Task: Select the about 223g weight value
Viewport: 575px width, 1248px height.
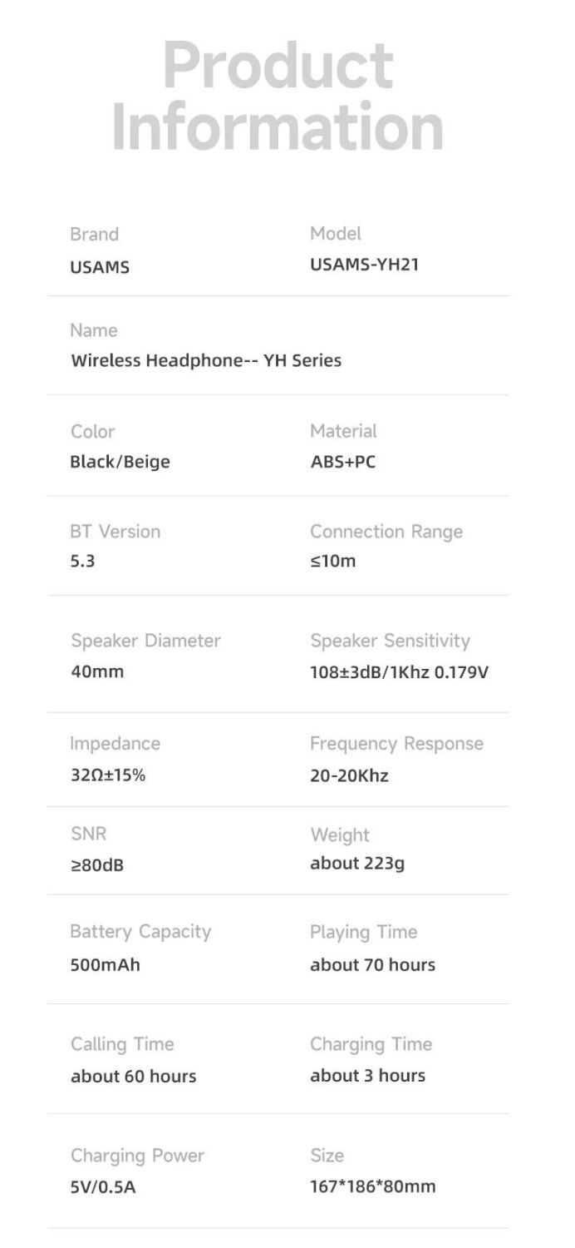Action: tap(357, 864)
